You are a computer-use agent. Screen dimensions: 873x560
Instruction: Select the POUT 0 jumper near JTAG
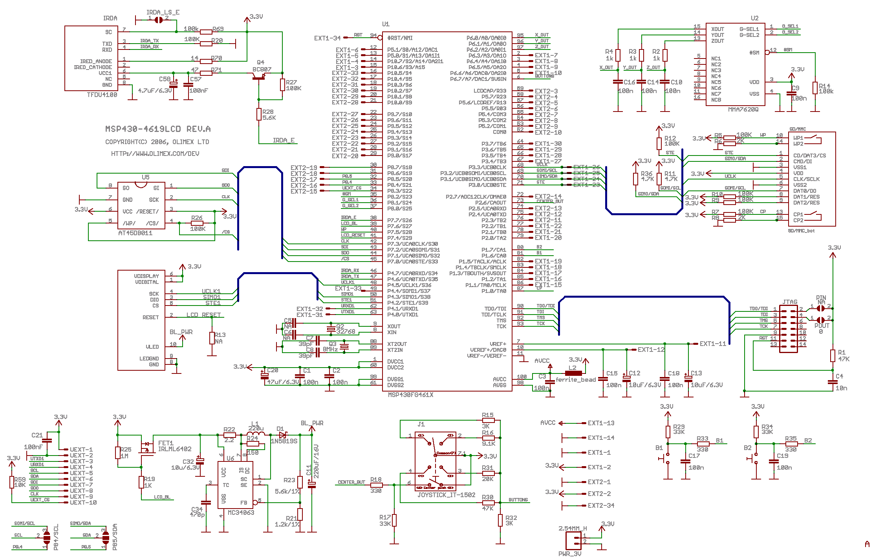coord(820,320)
